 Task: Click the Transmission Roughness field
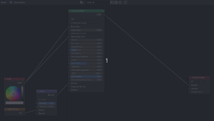(86, 80)
